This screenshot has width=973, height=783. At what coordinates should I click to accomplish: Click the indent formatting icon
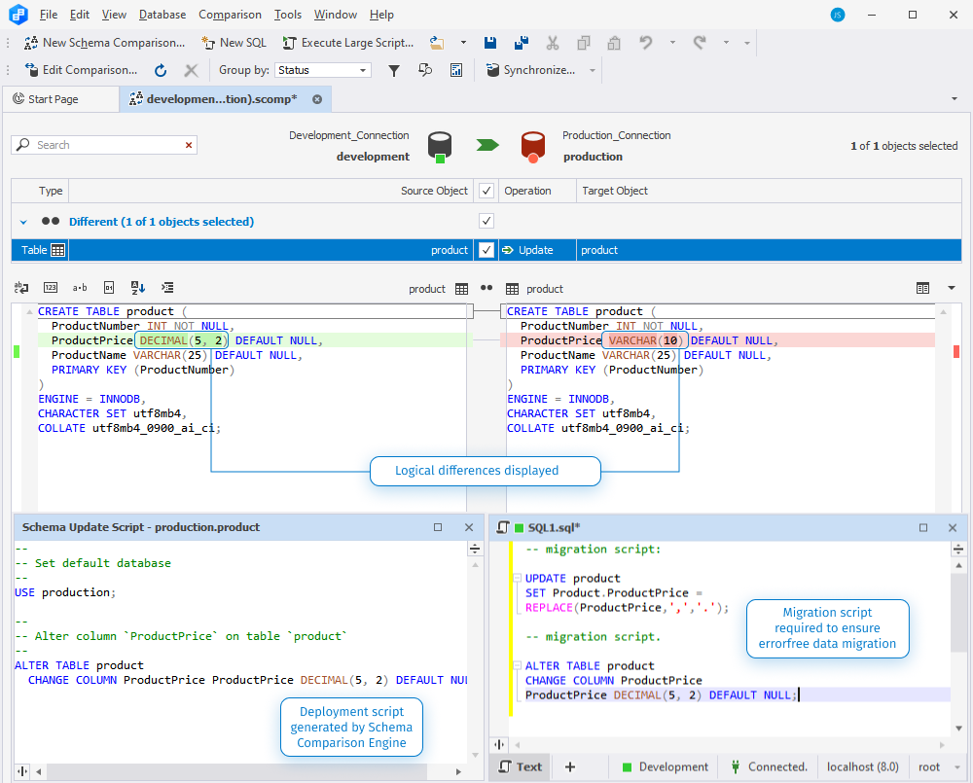[167, 287]
